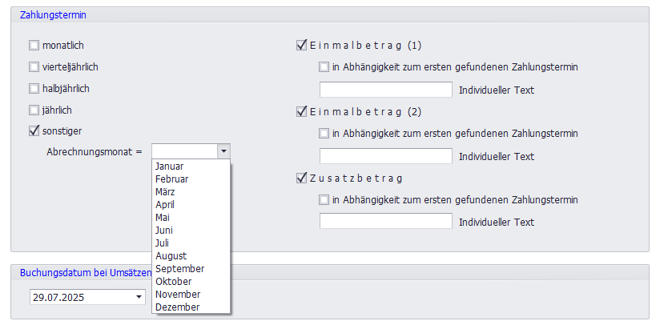Select Dezember in the dropdown list
Screen dimensions: 656x325
tap(178, 307)
